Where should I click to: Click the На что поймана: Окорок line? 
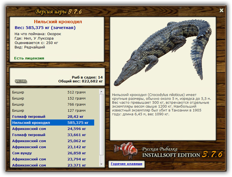click(38, 34)
